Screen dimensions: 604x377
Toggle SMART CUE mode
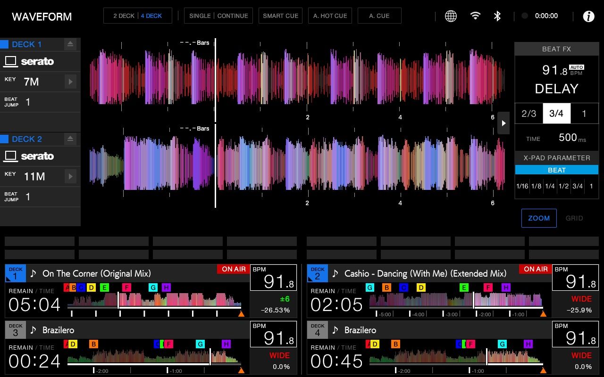pyautogui.click(x=280, y=16)
